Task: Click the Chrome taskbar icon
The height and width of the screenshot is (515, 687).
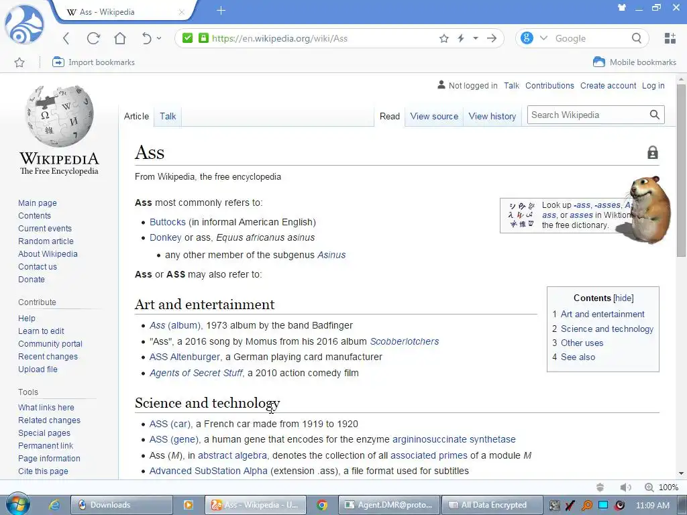Action: point(322,505)
